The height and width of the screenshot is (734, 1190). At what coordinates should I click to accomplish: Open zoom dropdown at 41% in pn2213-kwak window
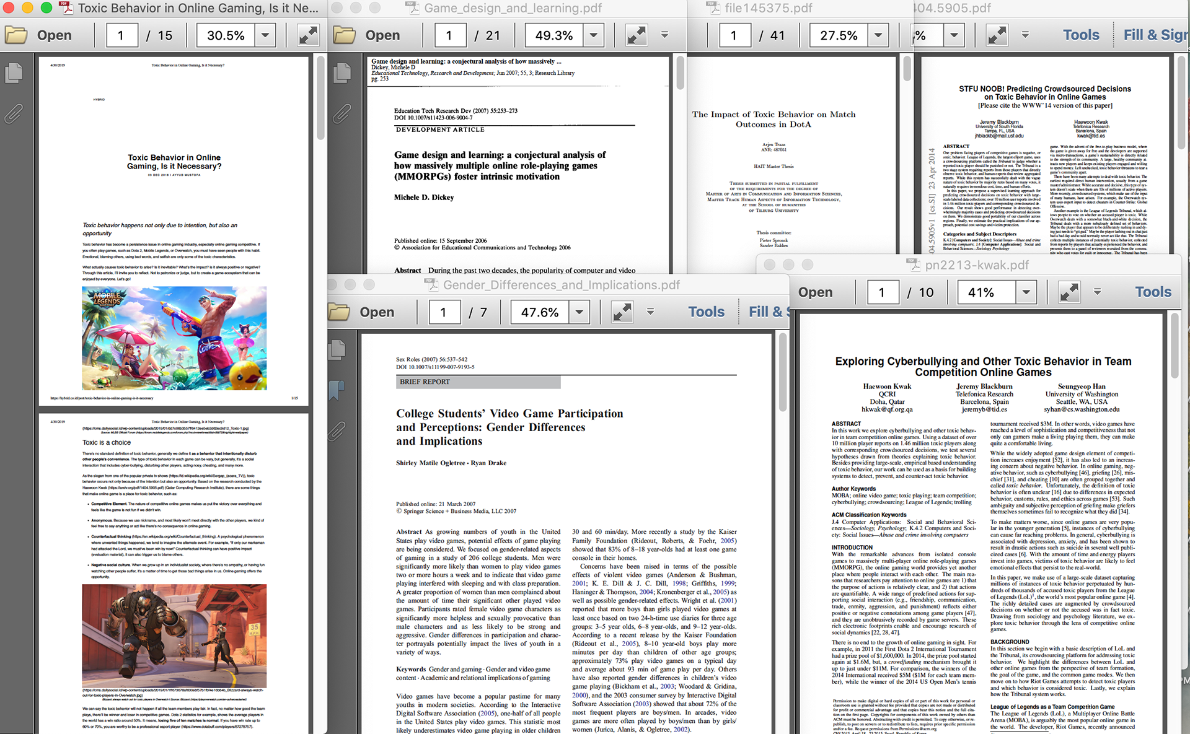(1026, 292)
